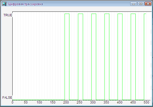
Task: Click the magnifier app icon in title bar
Action: click(x=4, y=4)
